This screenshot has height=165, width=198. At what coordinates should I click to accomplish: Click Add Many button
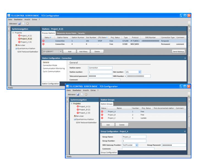coord(83,51)
